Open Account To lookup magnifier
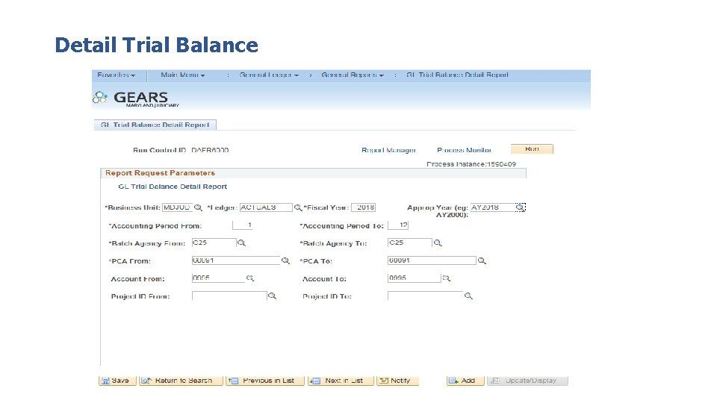This screenshot has width=717, height=403. (x=447, y=278)
